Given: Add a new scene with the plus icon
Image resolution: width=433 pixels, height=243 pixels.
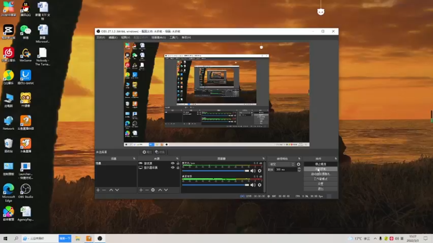Looking at the screenshot, I should (x=98, y=190).
